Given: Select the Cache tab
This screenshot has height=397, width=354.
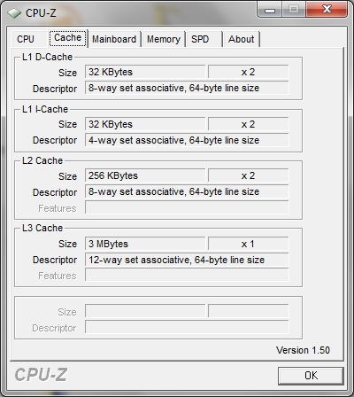Looking at the screenshot, I should [68, 38].
